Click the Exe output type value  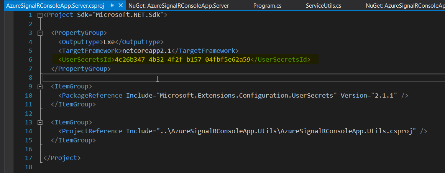click(109, 42)
